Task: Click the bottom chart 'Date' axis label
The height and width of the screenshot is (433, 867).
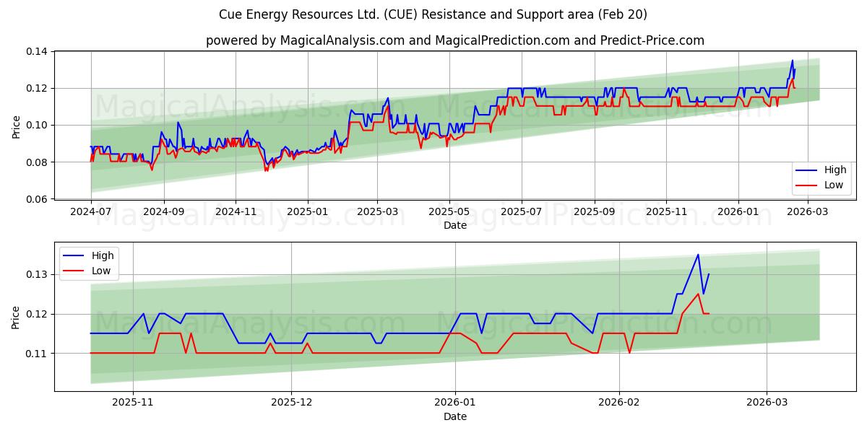Action: tap(455, 416)
